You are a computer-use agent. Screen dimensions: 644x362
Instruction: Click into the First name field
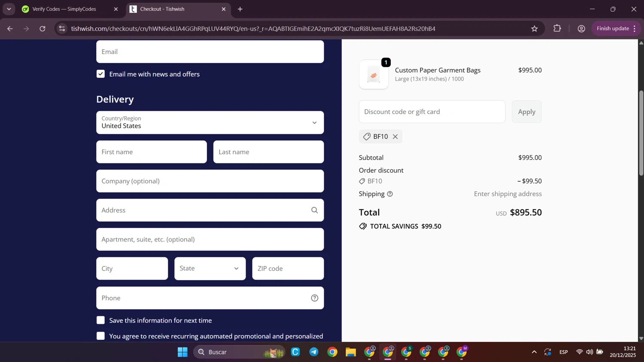point(152,152)
